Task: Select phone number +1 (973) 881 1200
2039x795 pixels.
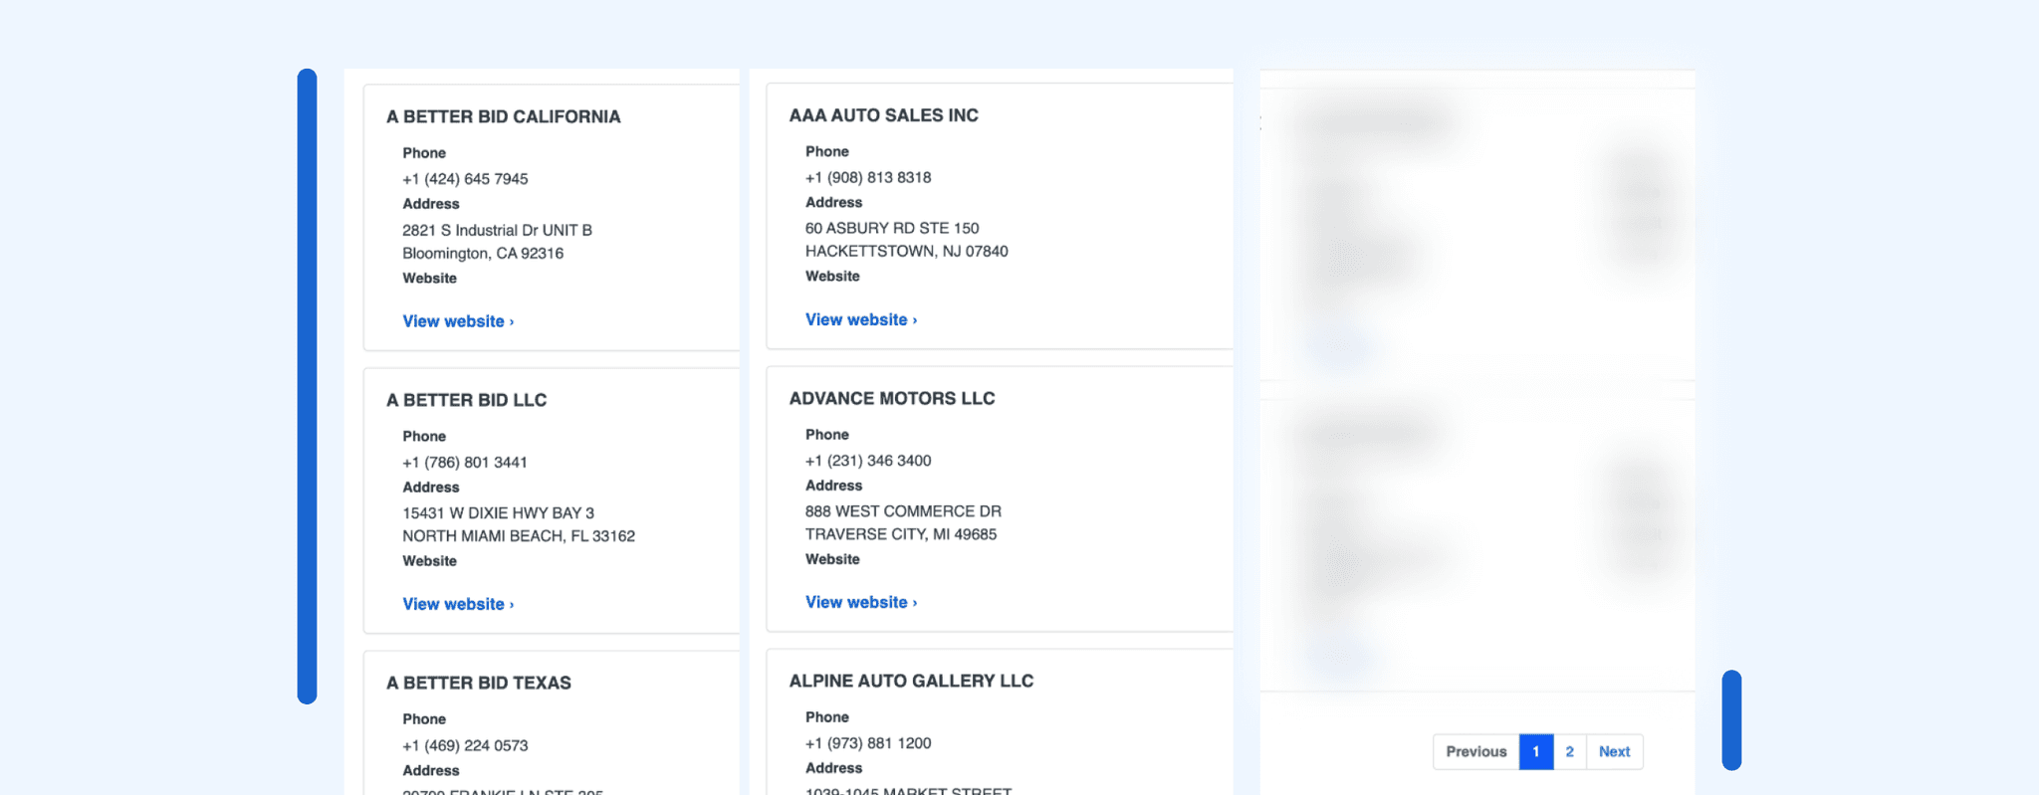Action: pyautogui.click(x=868, y=743)
